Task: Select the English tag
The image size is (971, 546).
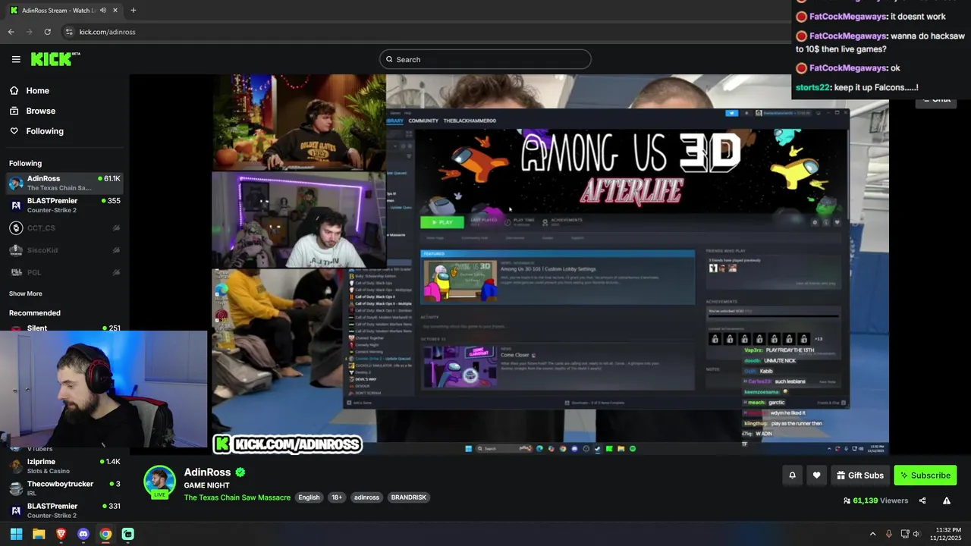Action: tap(309, 497)
